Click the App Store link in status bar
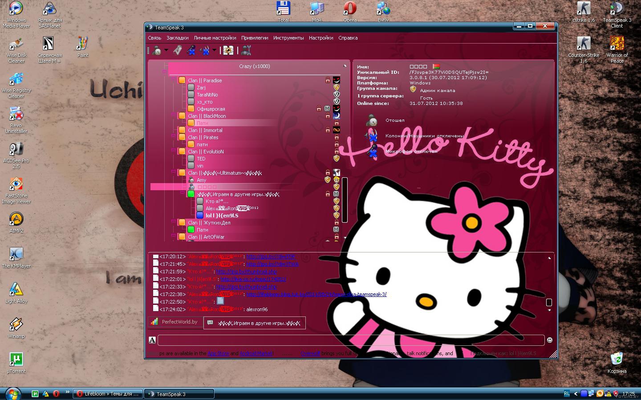This screenshot has width=641, height=400. 218,353
